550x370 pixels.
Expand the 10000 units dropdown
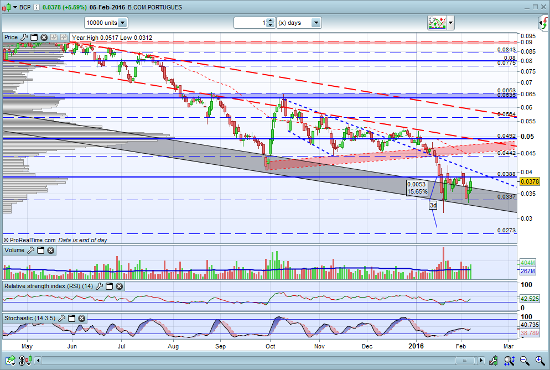click(122, 23)
